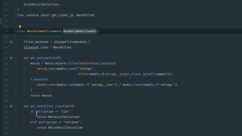Click ActorDetailSerializer in the import list

point(41,5)
